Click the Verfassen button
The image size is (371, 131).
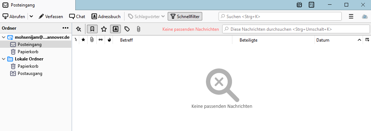click(x=51, y=17)
